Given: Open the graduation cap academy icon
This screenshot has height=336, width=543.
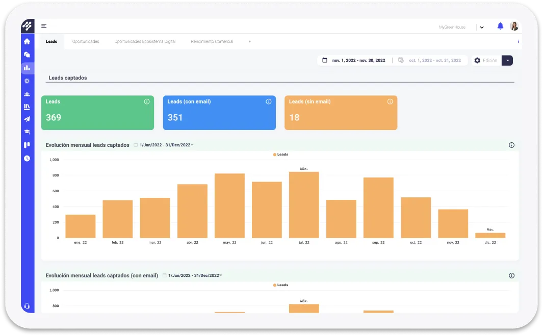Looking at the screenshot, I should coord(27,132).
